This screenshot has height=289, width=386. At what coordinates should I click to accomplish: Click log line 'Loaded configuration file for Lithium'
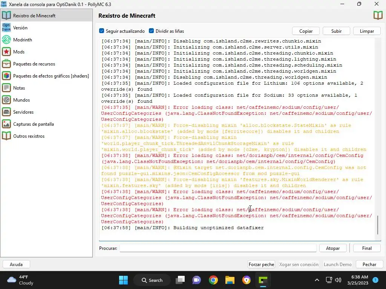[x=232, y=86]
